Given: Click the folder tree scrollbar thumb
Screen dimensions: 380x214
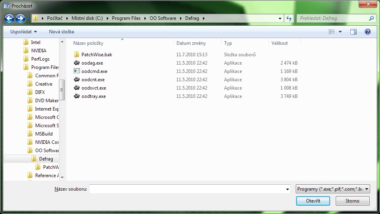Looking at the screenshot, I should point(62,90).
